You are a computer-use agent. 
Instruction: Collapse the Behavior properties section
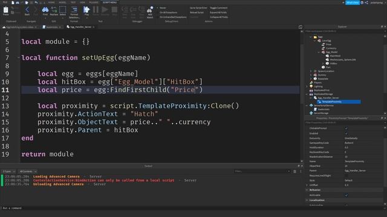click(x=307, y=190)
